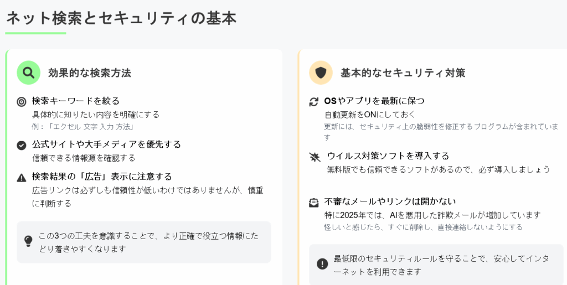Click the 基本的なセキュリティ対策 card heading
This screenshot has width=567, height=285.
[403, 72]
